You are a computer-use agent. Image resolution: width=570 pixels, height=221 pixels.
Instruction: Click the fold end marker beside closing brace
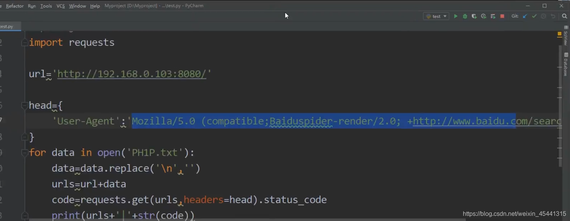[25, 137]
